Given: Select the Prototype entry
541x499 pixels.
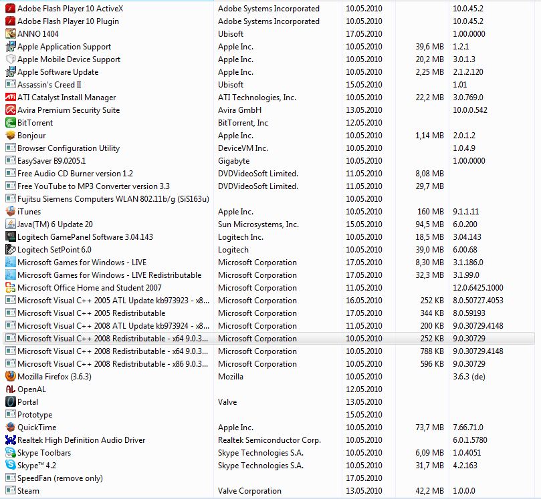Looking at the screenshot, I should click(x=269, y=415).
